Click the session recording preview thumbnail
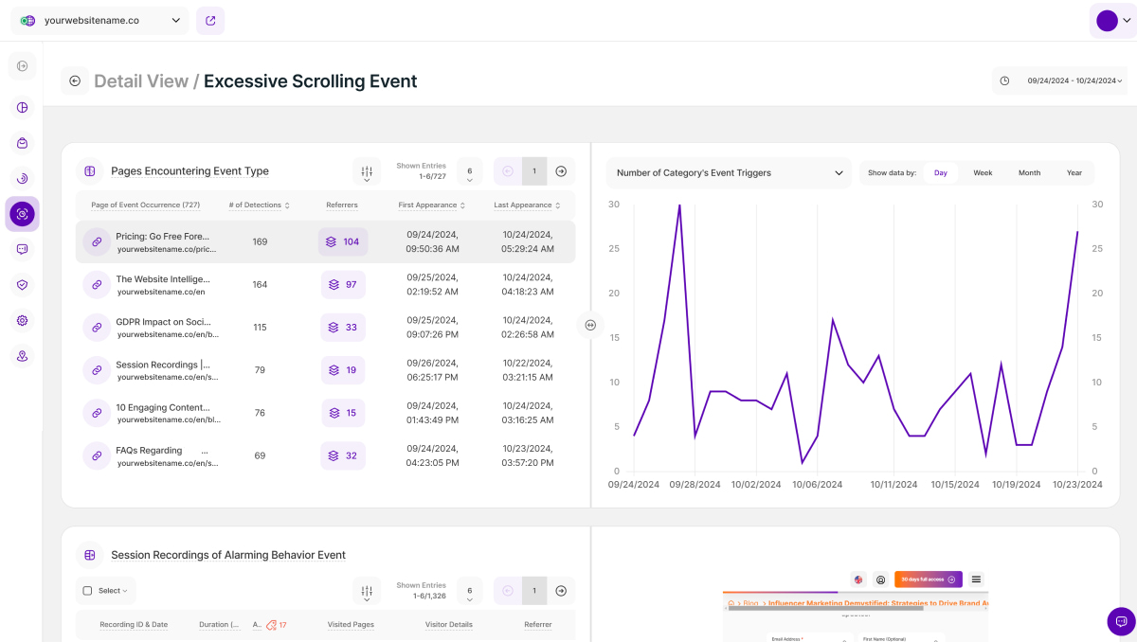Image resolution: width=1137 pixels, height=642 pixels. point(855,606)
